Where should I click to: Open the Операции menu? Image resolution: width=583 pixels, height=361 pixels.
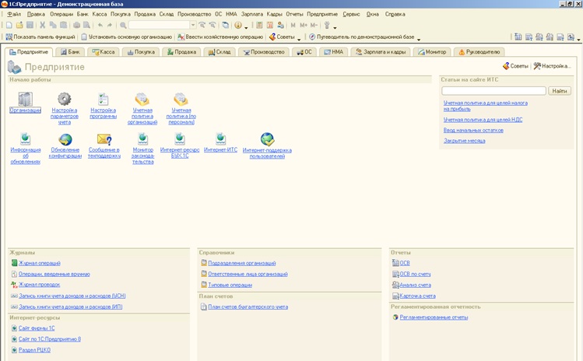coord(61,14)
